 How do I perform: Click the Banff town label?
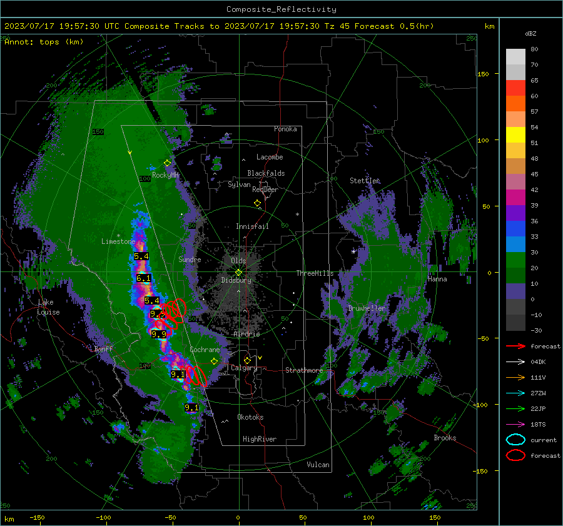103,348
